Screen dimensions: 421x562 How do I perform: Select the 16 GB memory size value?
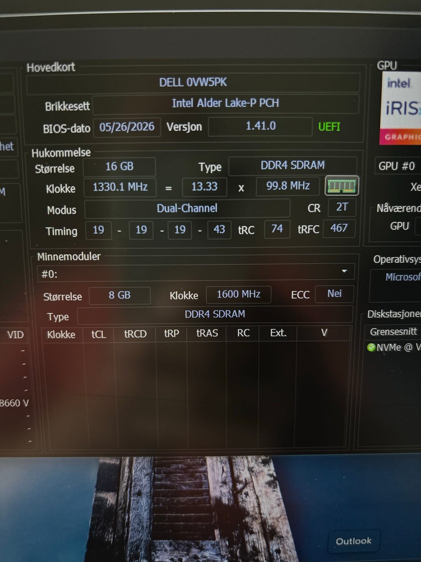click(119, 167)
